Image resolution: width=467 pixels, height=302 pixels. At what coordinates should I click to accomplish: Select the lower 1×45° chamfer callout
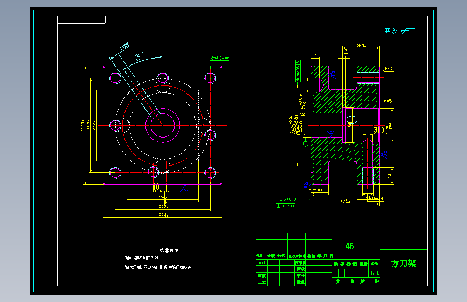click(388, 101)
